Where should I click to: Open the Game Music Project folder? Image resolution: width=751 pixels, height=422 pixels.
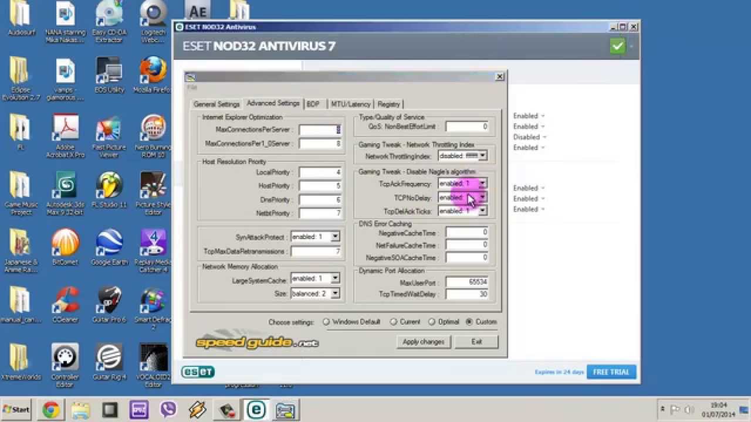coord(21,193)
